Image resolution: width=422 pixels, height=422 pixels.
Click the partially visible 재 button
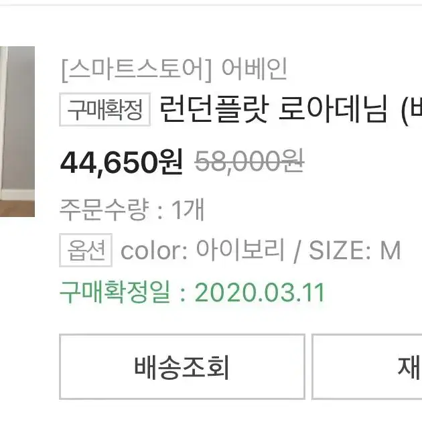pyautogui.click(x=367, y=367)
